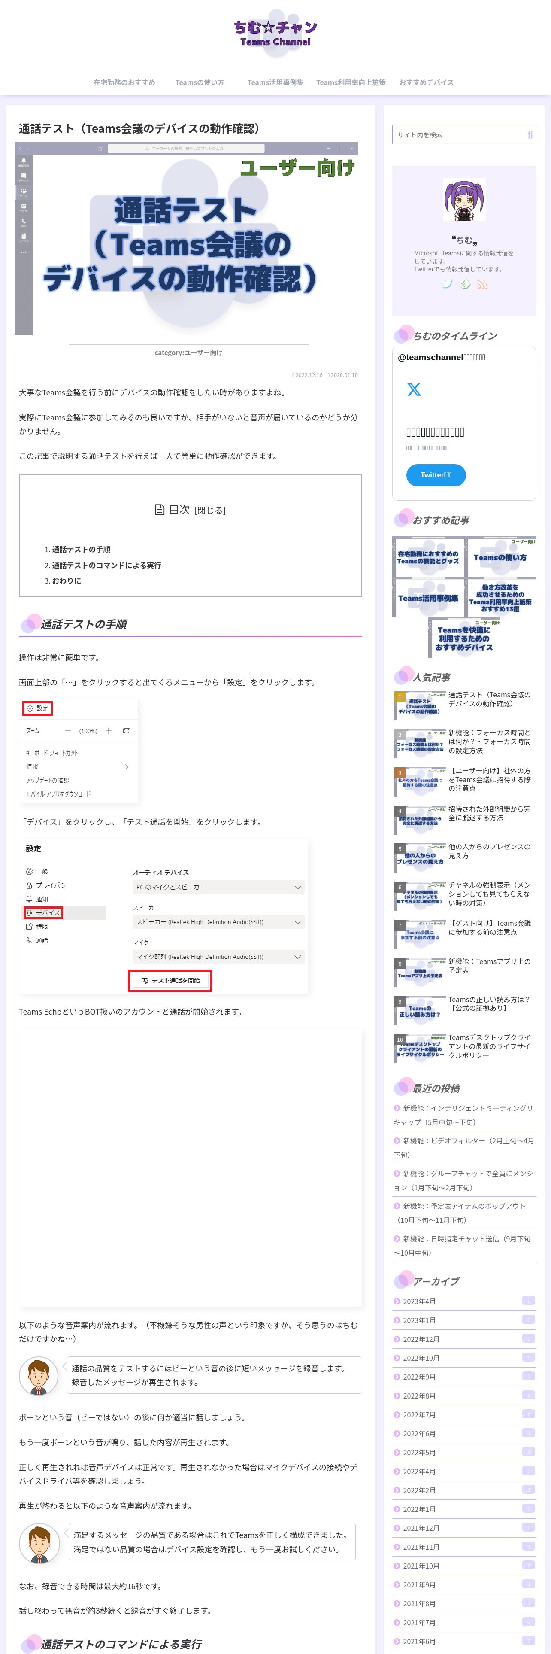
Task: Open popular article チャネルの強制表示
Action: pyautogui.click(x=464, y=895)
